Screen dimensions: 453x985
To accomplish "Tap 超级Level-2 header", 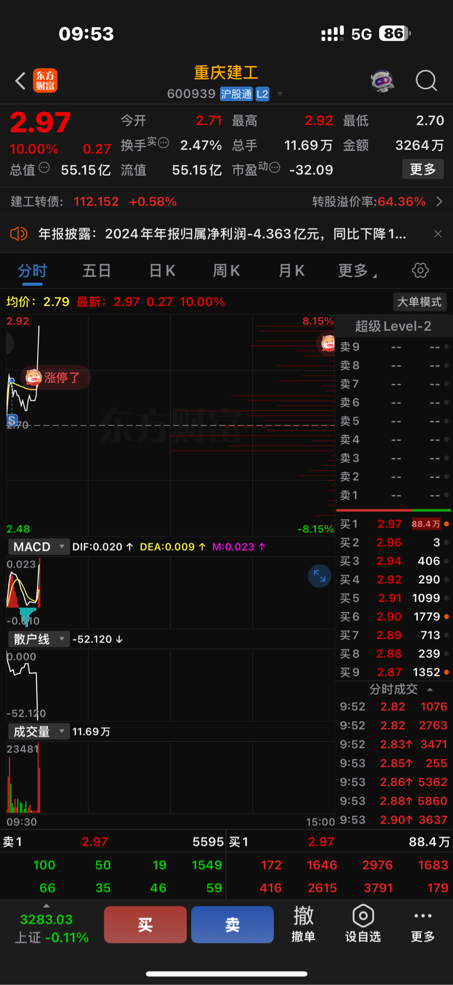I will pyautogui.click(x=393, y=326).
